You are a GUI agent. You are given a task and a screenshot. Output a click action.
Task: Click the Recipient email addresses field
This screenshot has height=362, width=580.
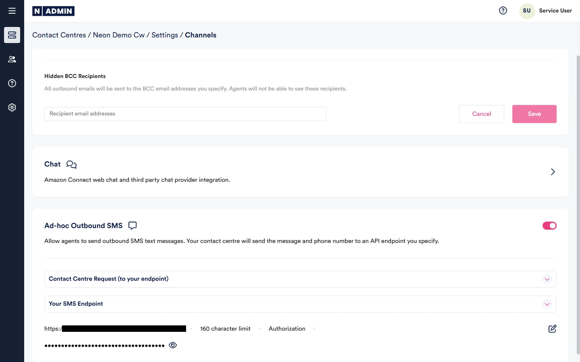click(x=185, y=114)
